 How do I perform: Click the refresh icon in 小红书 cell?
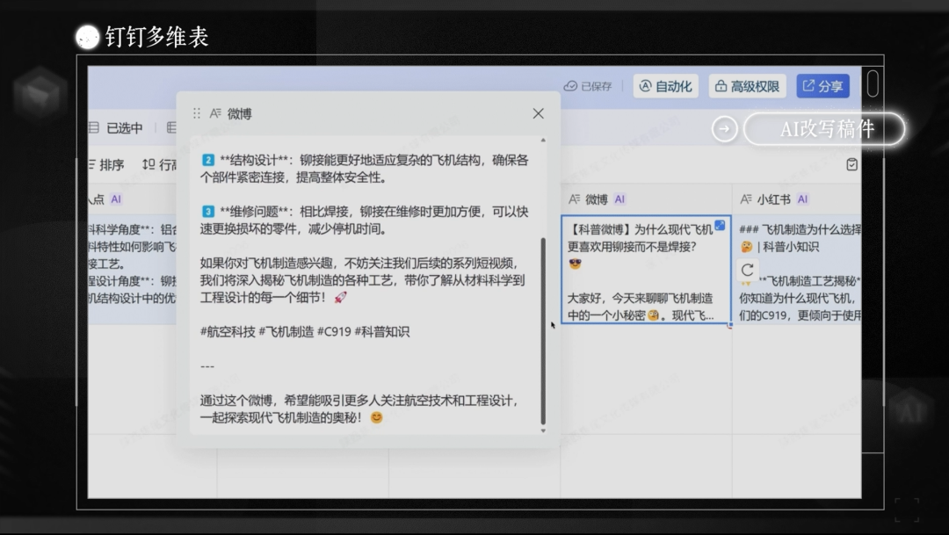[x=748, y=270]
